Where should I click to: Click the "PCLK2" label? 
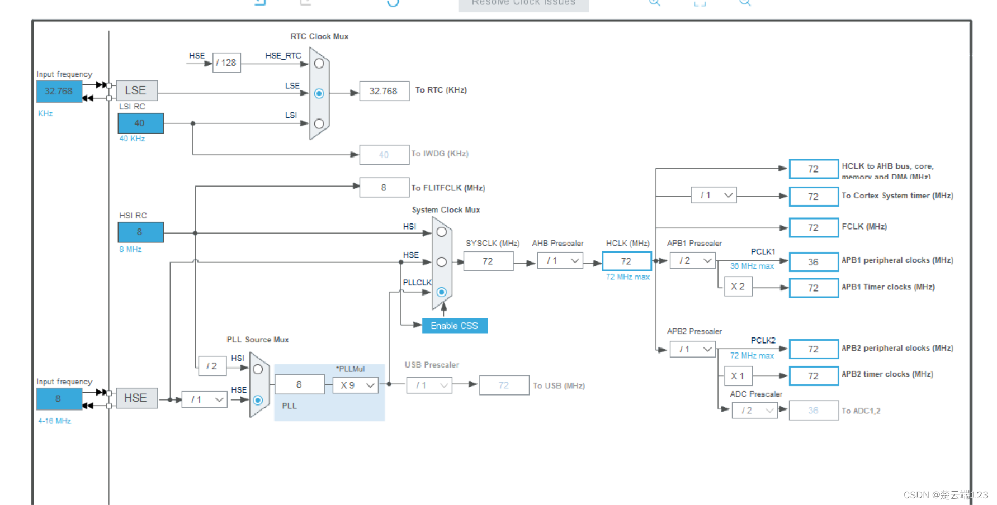(763, 340)
